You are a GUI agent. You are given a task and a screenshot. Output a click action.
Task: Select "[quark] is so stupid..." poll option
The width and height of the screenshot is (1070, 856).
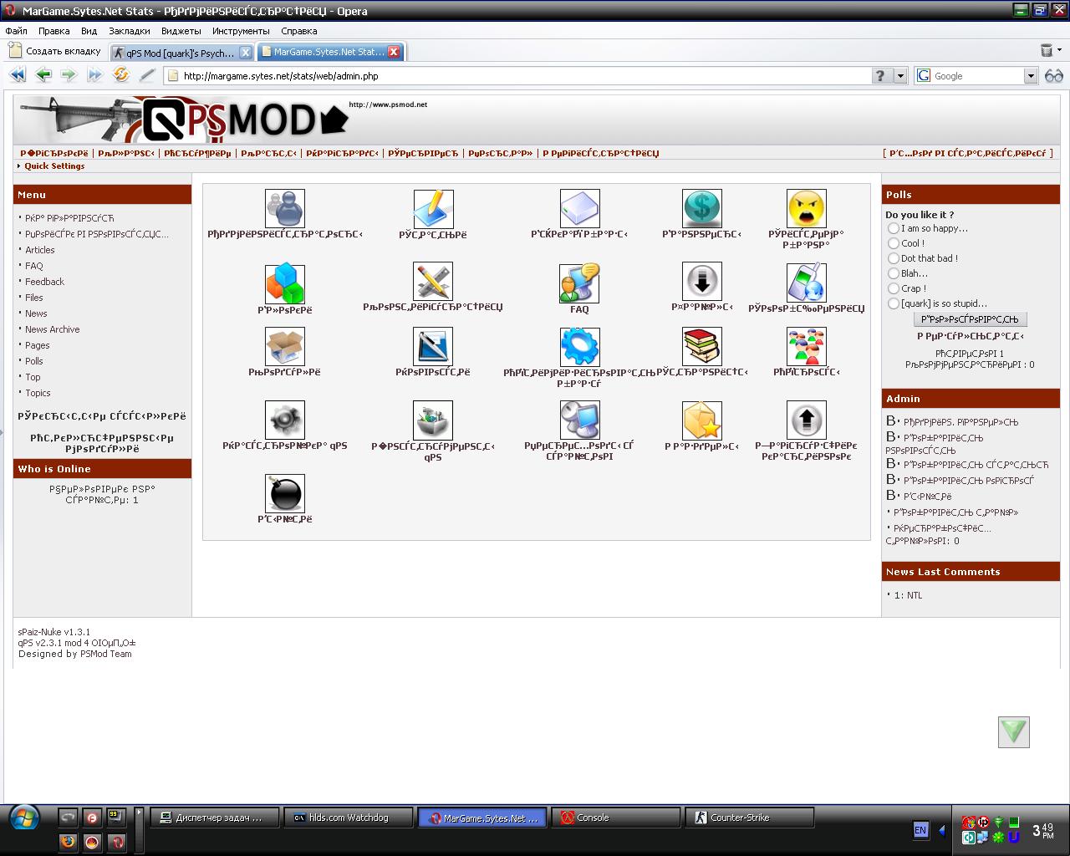pos(894,303)
